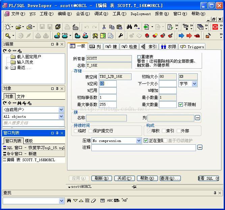Click the blue right arrow toolbar icon

181,35
